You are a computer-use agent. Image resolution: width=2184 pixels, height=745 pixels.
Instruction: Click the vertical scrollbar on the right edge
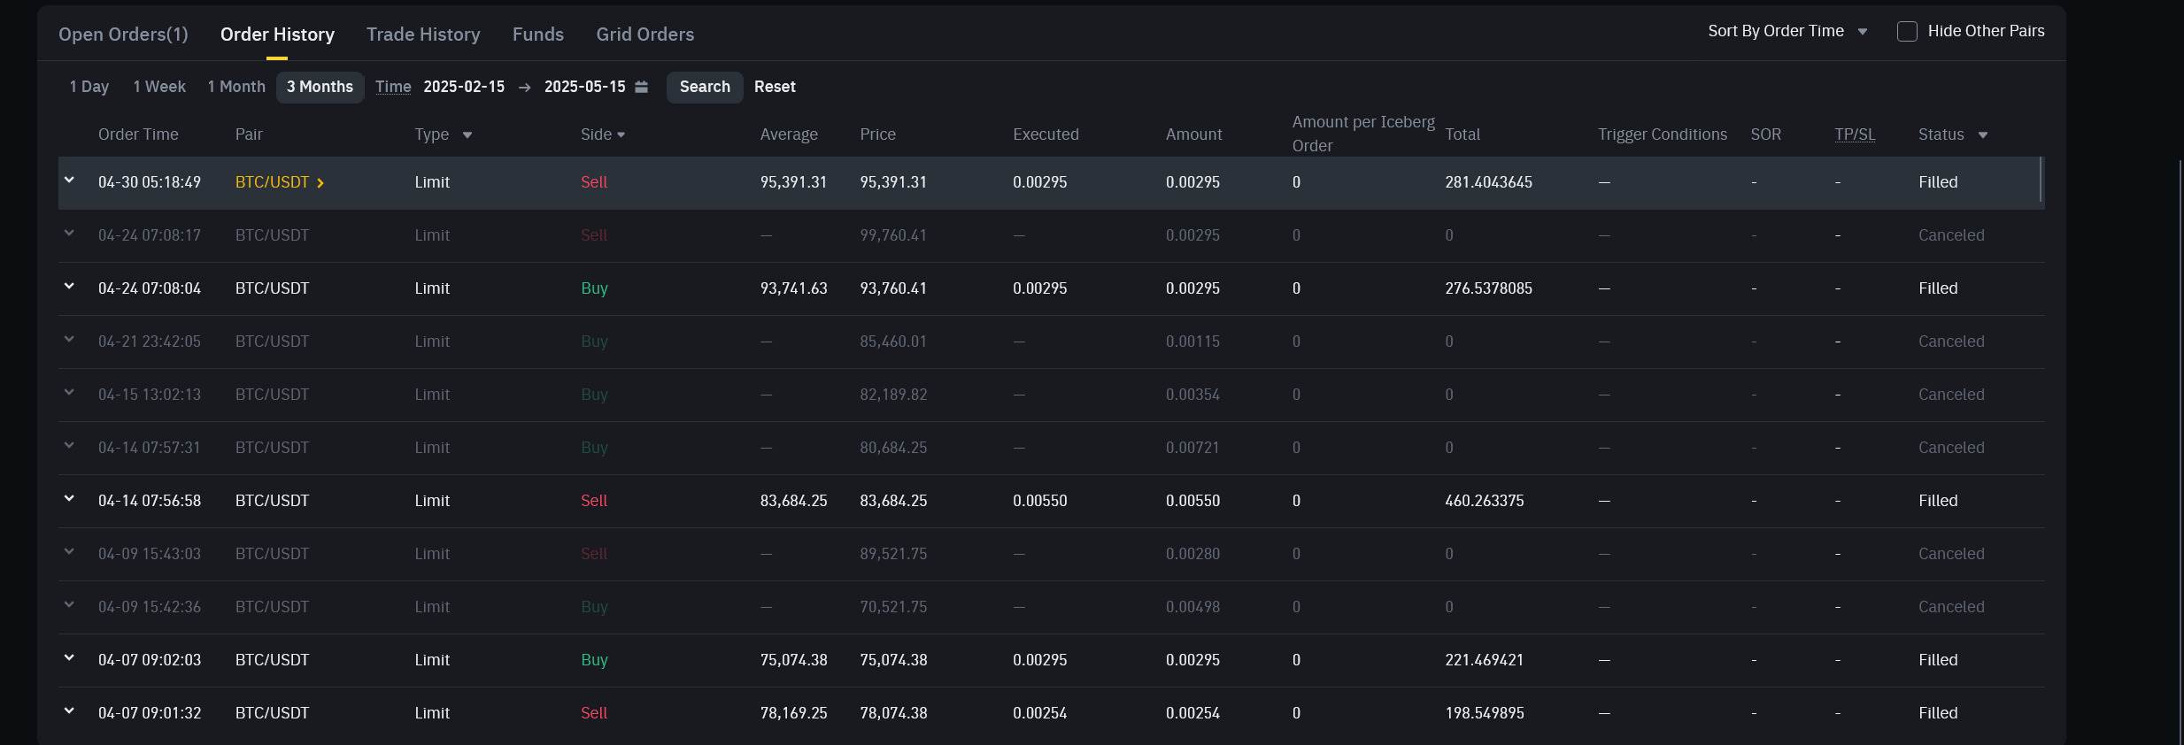click(2179, 442)
